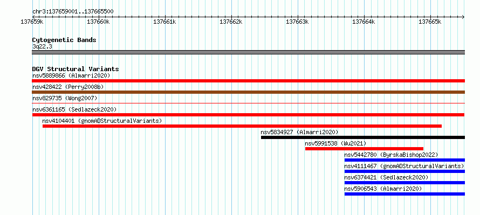Click the DGV Structural Variants track title
The width and height of the screenshot is (480, 215).
coord(76,69)
